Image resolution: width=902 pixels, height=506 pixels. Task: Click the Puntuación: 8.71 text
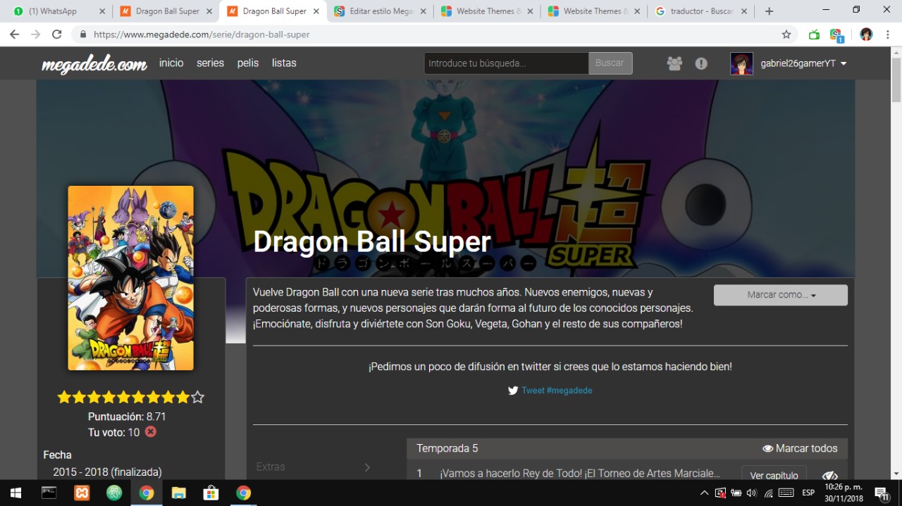click(x=127, y=417)
